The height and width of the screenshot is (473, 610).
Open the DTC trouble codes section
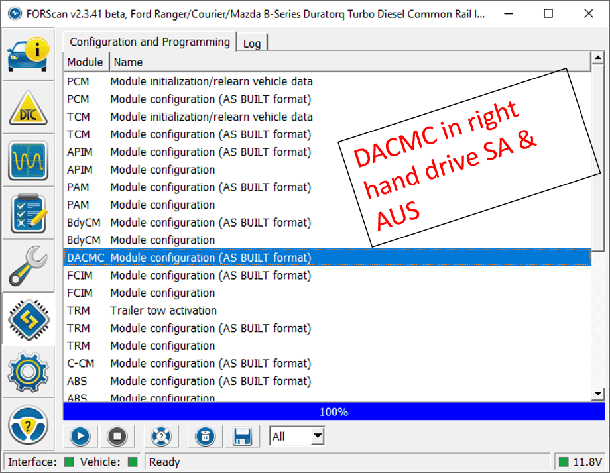pos(29,108)
